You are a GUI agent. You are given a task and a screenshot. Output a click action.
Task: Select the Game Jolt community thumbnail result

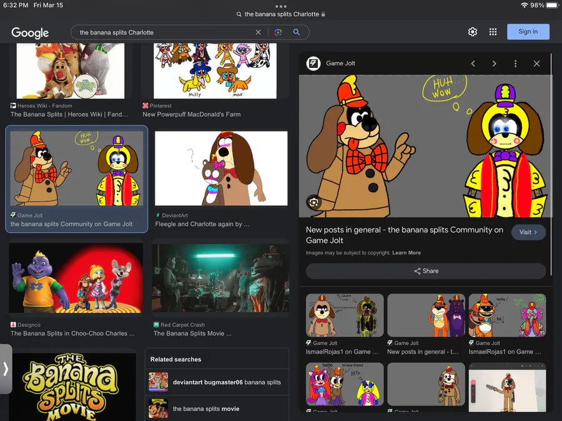tap(77, 168)
